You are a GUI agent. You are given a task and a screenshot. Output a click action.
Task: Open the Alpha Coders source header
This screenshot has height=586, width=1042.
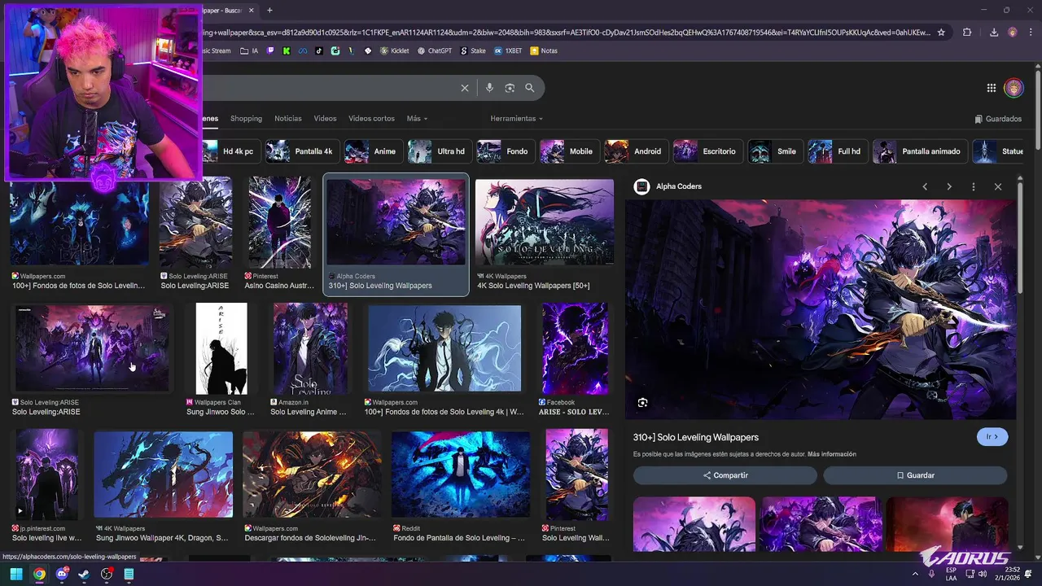[668, 186]
